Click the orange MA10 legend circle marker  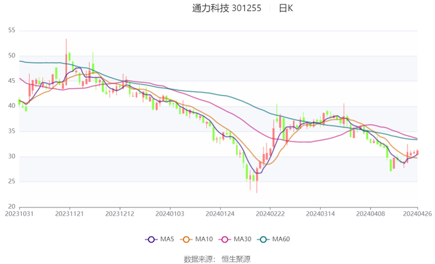click(x=186, y=239)
